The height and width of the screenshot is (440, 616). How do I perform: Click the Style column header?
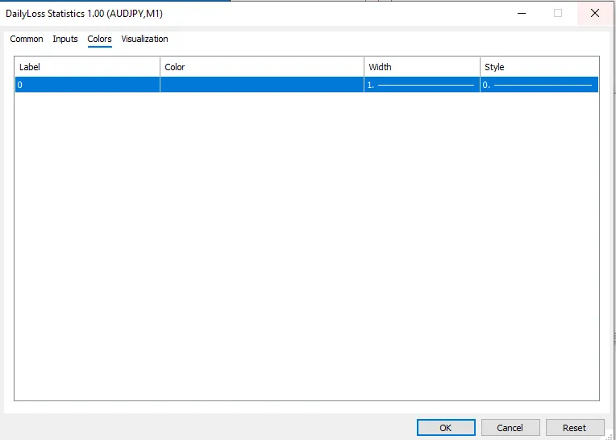(x=539, y=67)
